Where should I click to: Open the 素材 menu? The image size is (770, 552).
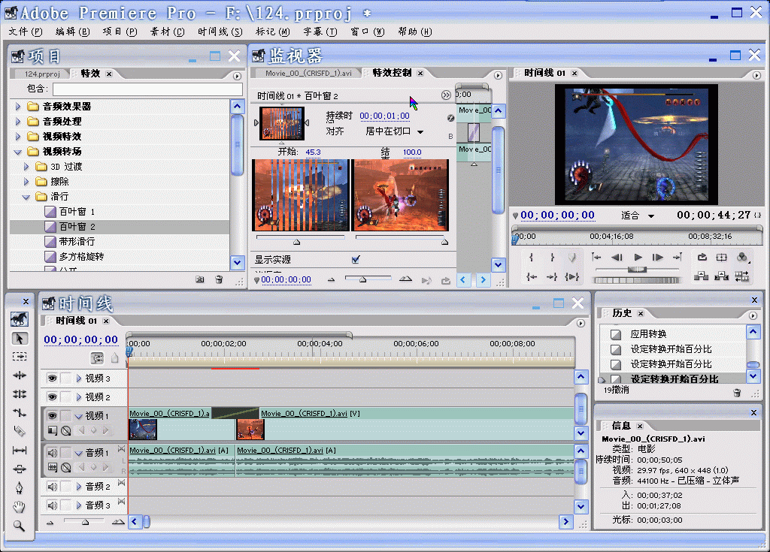click(x=168, y=32)
